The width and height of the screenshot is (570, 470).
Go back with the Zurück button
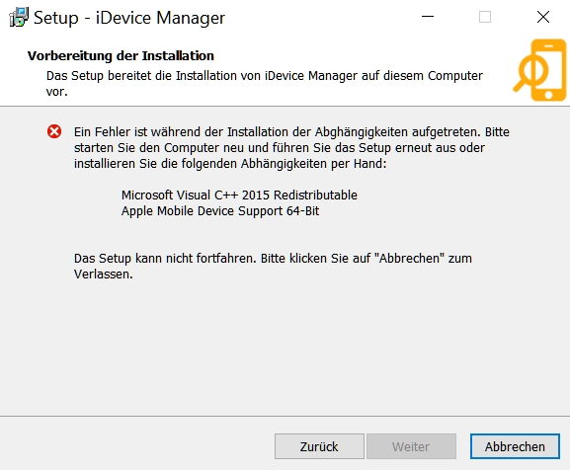(319, 446)
